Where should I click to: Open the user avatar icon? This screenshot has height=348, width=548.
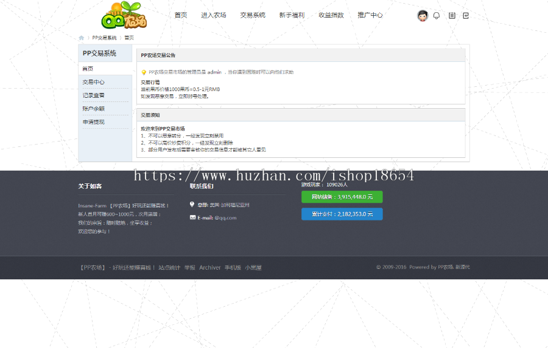click(x=423, y=15)
